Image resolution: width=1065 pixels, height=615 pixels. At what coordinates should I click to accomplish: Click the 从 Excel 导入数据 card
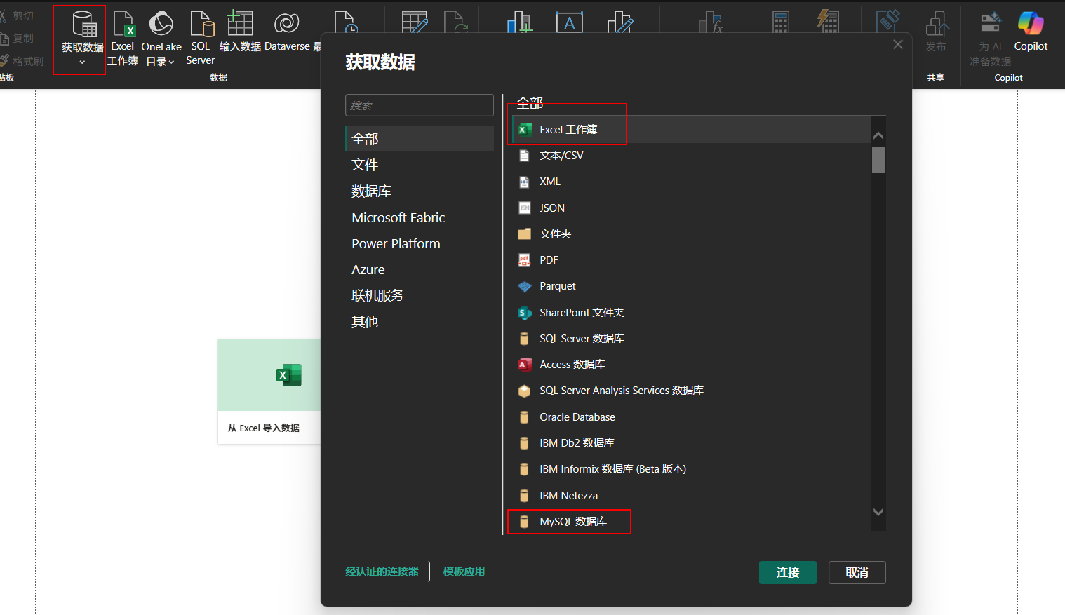[269, 391]
